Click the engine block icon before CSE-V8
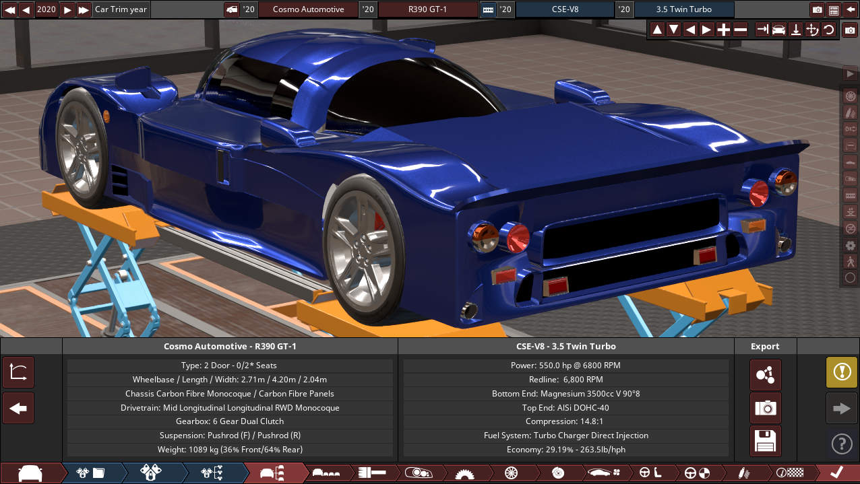 (x=488, y=9)
